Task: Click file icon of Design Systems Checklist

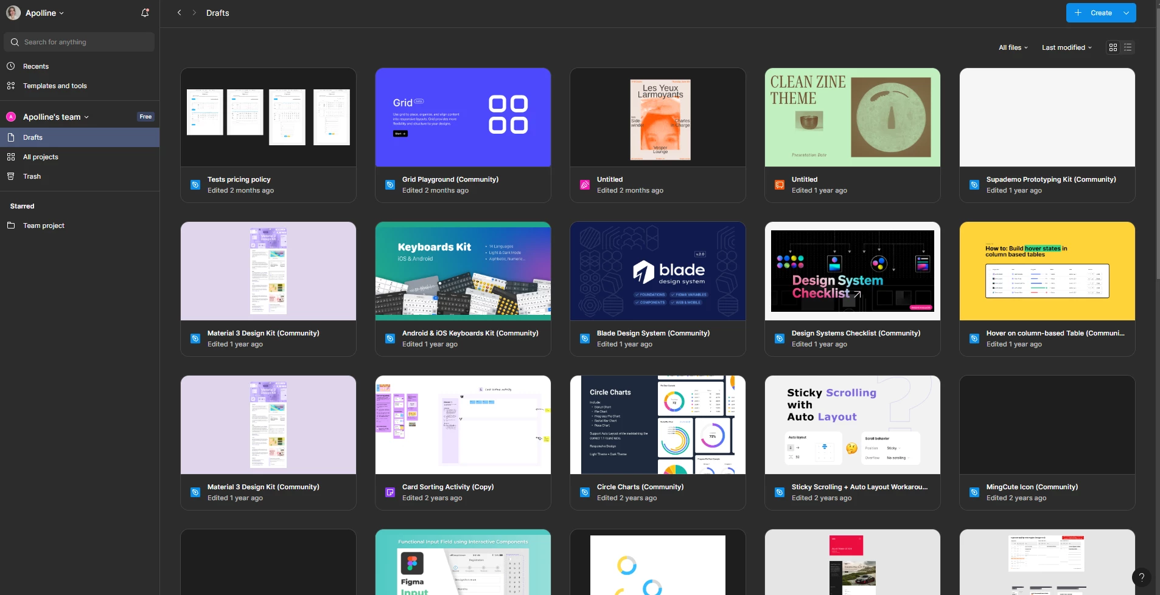Action: (780, 339)
